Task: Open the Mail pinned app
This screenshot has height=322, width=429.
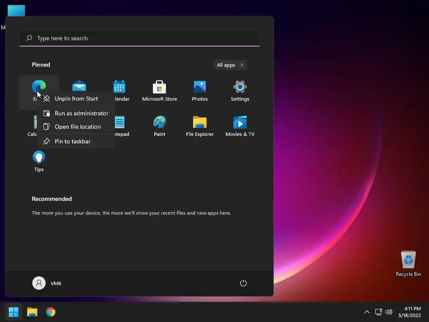Action: 79,86
